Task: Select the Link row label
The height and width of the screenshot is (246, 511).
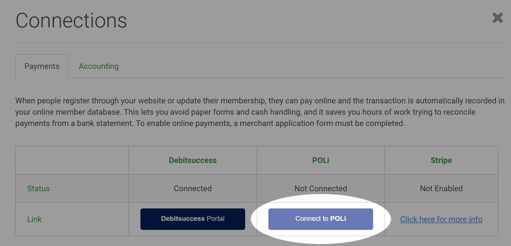Action: coord(34,219)
